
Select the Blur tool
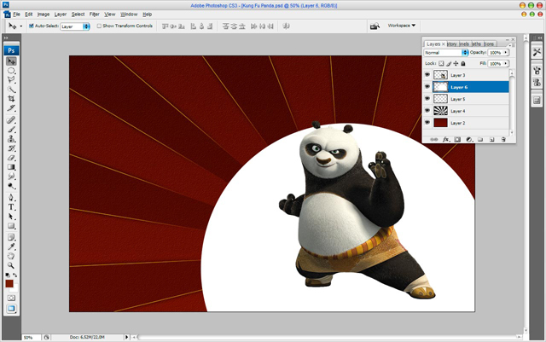(11, 177)
